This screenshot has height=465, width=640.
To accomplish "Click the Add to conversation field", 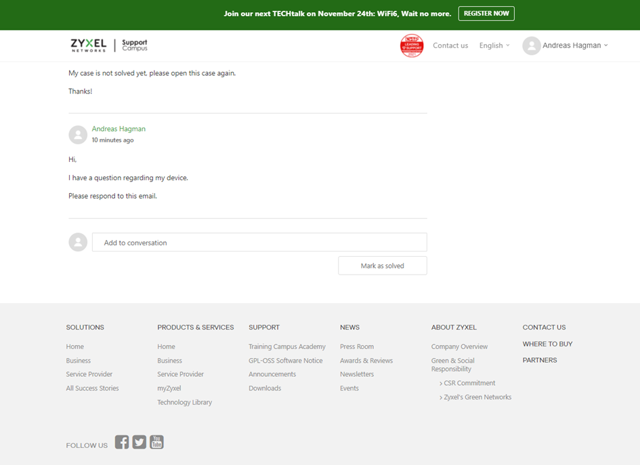I will (x=259, y=243).
